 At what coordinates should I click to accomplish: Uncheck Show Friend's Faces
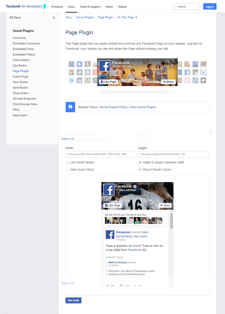140,169
